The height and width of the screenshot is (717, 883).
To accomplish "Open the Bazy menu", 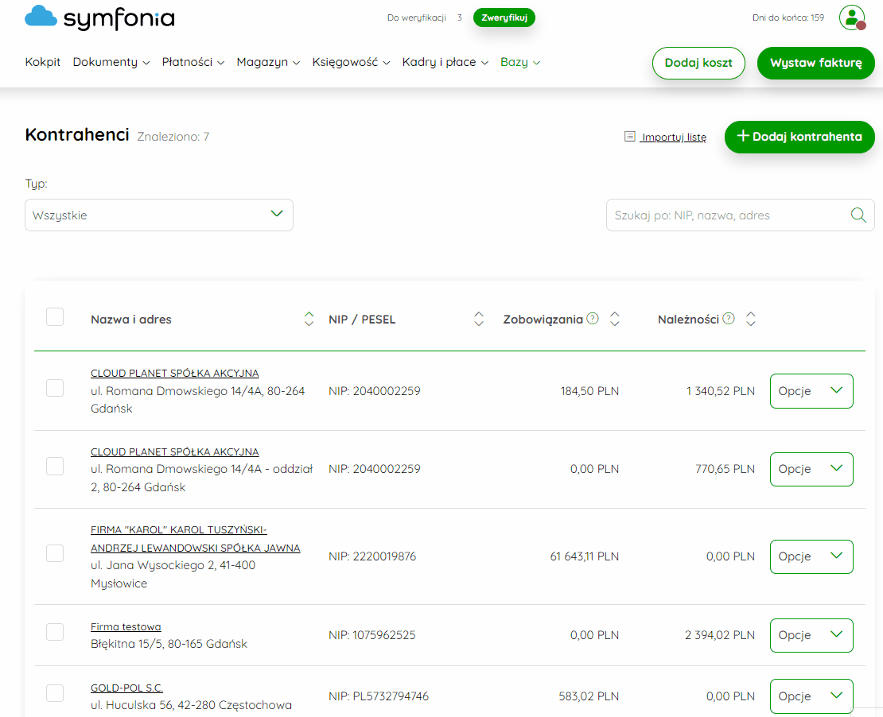I will click(520, 62).
